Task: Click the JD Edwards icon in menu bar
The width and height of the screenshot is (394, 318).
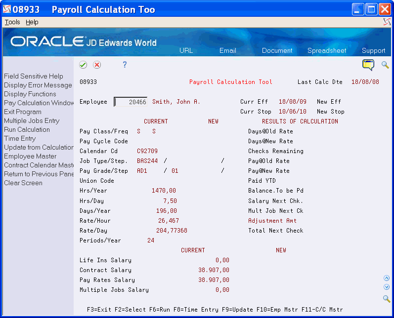Action: (x=387, y=22)
